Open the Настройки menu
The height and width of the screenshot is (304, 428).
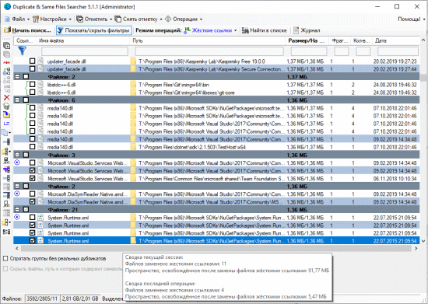coord(52,19)
